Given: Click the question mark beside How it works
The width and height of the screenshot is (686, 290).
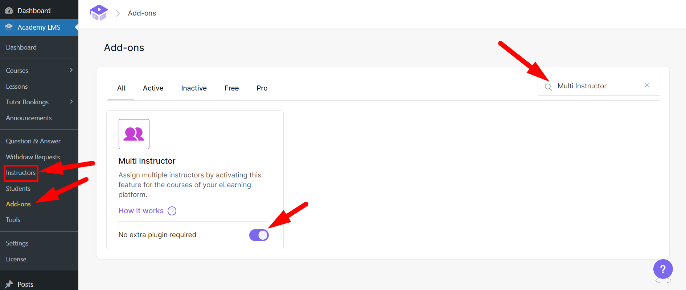Looking at the screenshot, I should click(x=172, y=211).
